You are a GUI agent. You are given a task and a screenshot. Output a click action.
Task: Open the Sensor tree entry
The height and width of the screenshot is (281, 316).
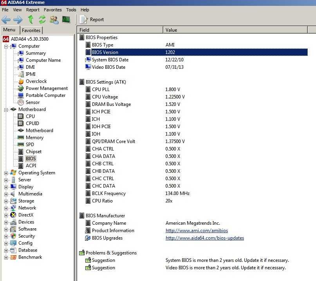click(33, 102)
